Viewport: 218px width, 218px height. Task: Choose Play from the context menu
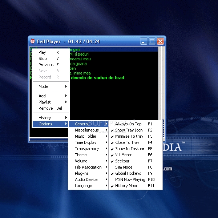[x=51, y=52]
